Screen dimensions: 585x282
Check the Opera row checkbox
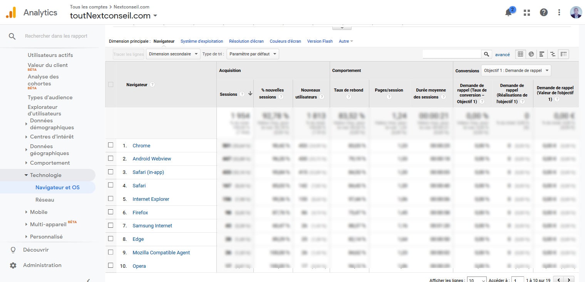click(111, 265)
